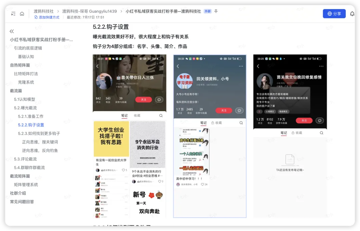Click red 关注 button in 回关领资料 profile
The height and width of the screenshot is (231, 360).
pos(224,111)
